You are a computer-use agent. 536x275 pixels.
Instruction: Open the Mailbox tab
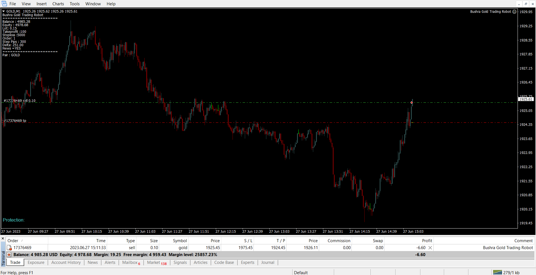(x=130, y=262)
